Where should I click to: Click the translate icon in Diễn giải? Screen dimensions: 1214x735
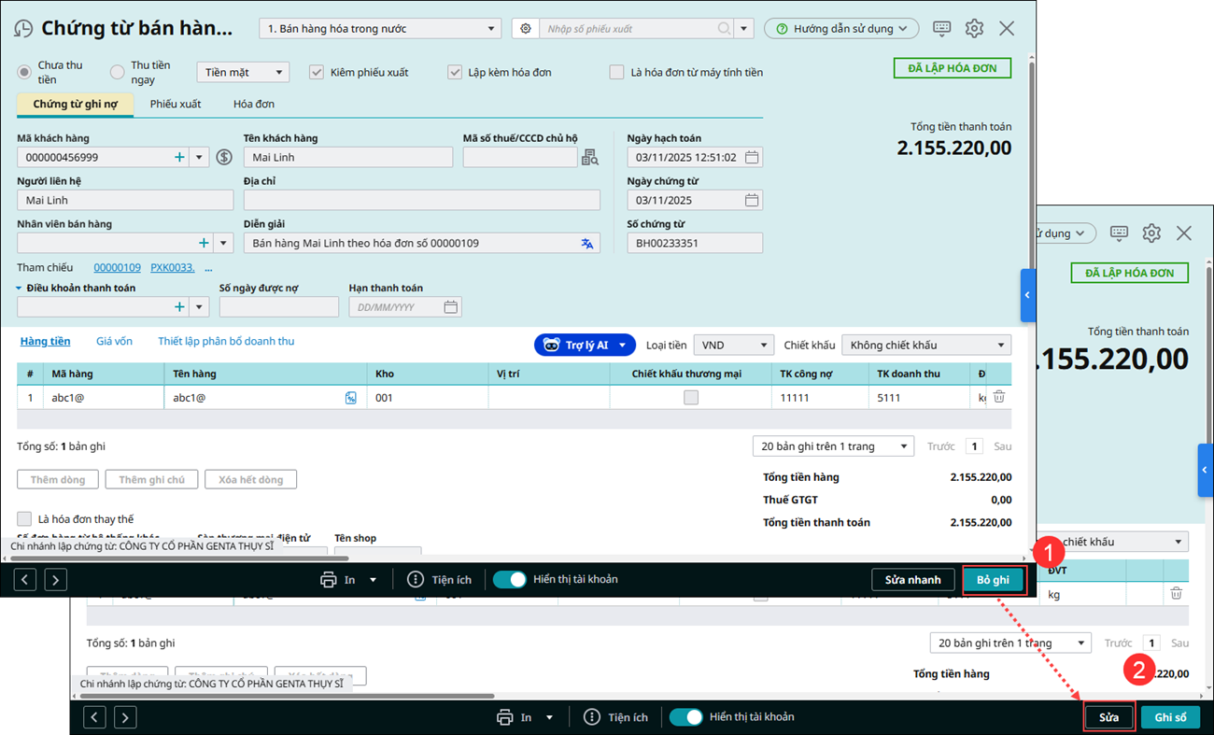click(586, 244)
